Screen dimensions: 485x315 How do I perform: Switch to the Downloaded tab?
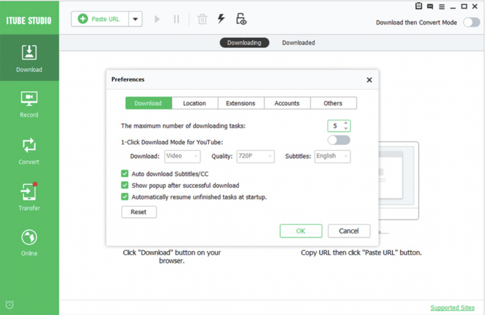299,42
